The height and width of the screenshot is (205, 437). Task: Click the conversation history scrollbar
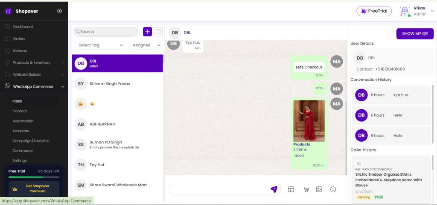pos(433,114)
